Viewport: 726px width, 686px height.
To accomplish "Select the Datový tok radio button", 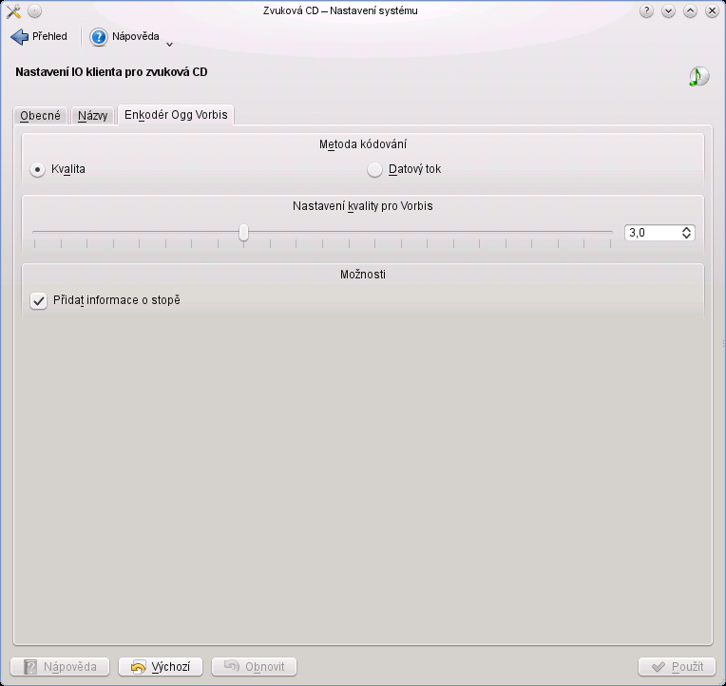I will [374, 169].
